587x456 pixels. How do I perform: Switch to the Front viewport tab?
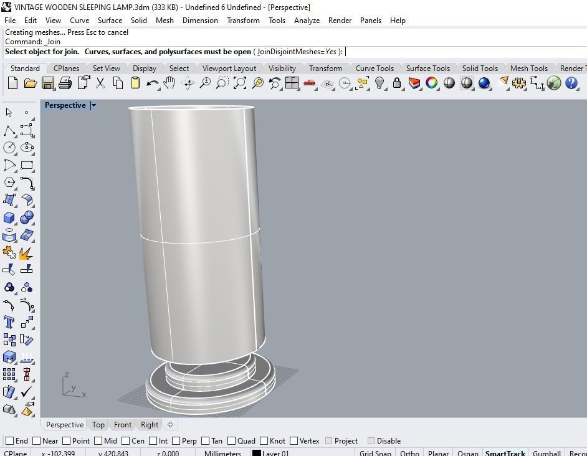click(x=122, y=425)
